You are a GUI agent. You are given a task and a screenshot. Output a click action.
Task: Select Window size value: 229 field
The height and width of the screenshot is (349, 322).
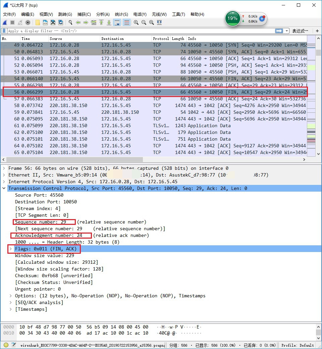coord(45,255)
